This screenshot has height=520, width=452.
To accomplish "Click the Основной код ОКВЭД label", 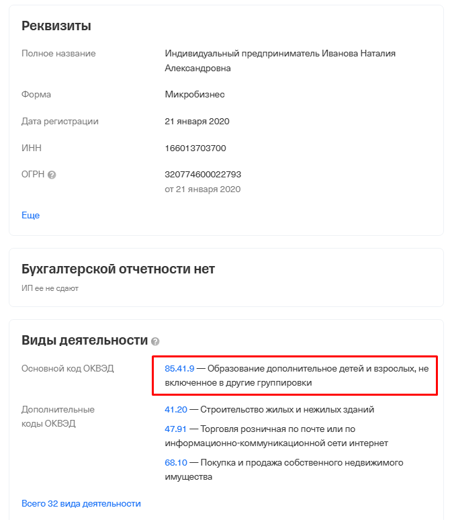I will point(68,369).
